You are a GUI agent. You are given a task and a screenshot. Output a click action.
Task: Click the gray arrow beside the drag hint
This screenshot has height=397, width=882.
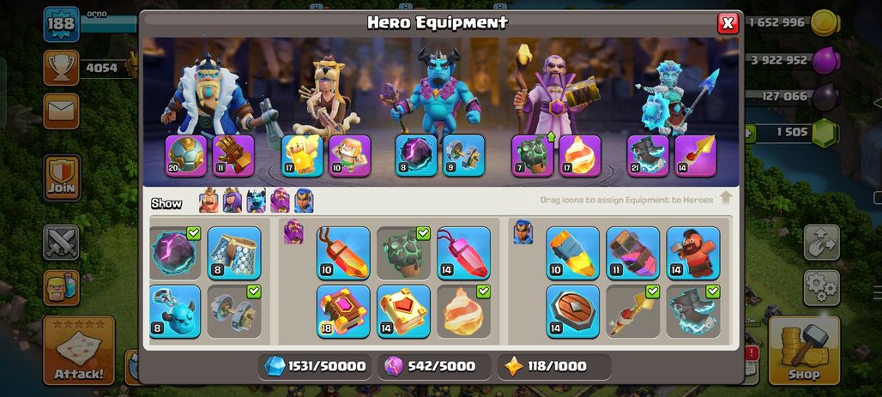tap(726, 199)
